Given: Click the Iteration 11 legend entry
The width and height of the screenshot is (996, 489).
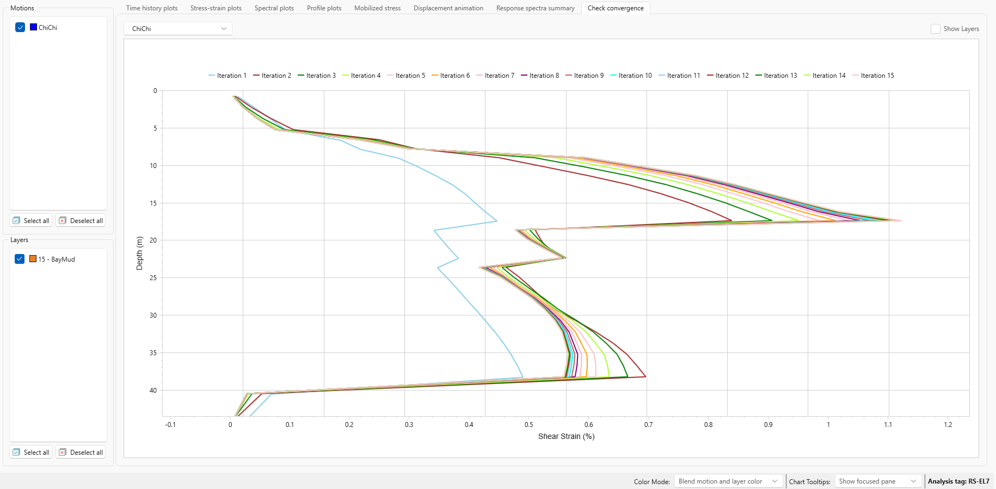Looking at the screenshot, I should pyautogui.click(x=680, y=76).
